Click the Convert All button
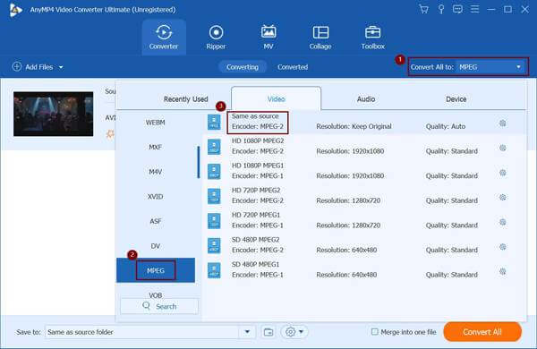Viewport: 537px width, 349px height. (x=482, y=331)
